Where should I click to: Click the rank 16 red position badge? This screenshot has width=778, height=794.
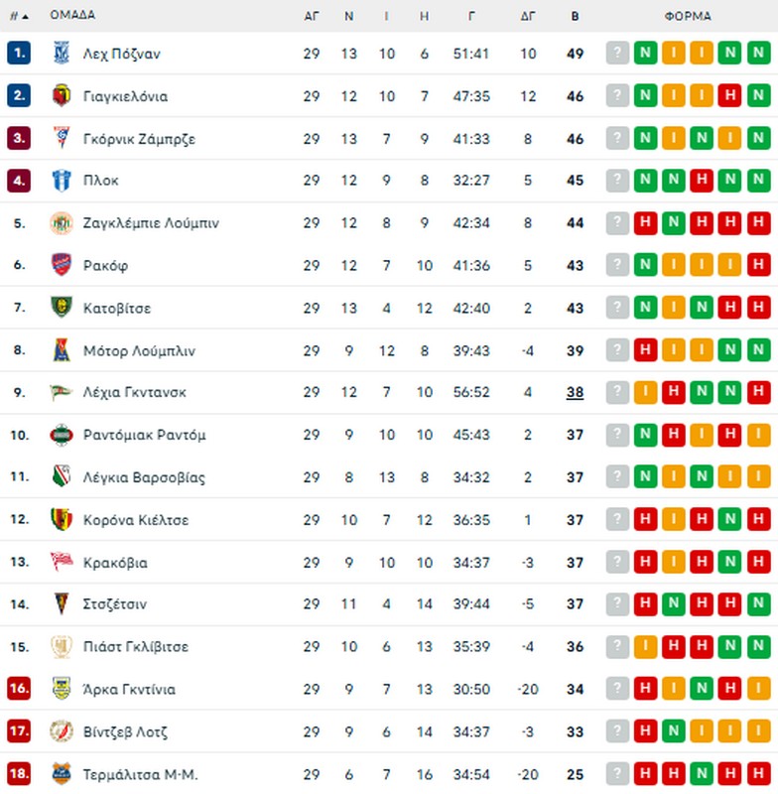click(19, 689)
